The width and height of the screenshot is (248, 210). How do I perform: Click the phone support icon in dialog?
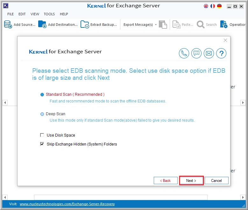point(184,53)
